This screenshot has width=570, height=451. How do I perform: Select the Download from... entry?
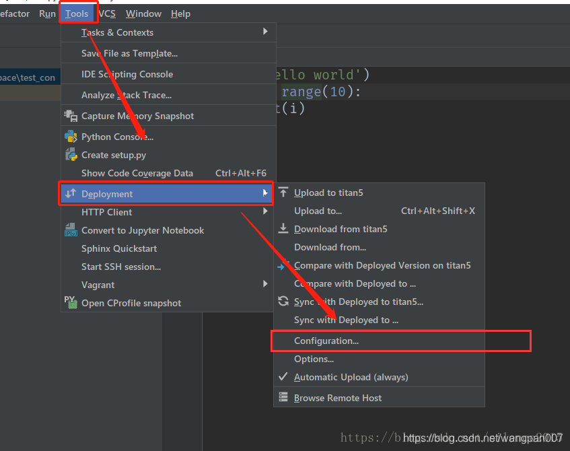tap(379, 247)
